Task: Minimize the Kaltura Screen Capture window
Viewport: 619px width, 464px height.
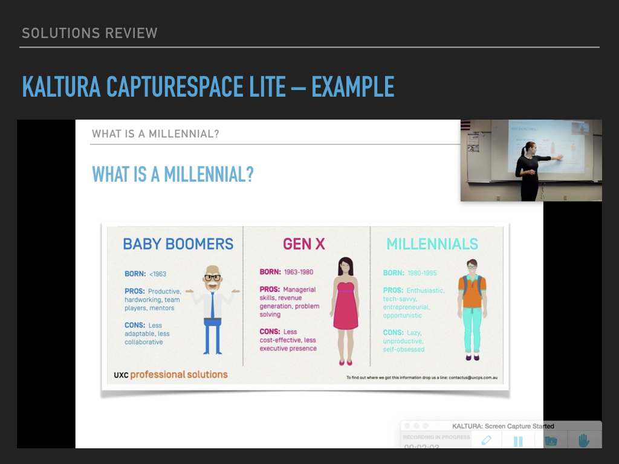Action: point(416,426)
